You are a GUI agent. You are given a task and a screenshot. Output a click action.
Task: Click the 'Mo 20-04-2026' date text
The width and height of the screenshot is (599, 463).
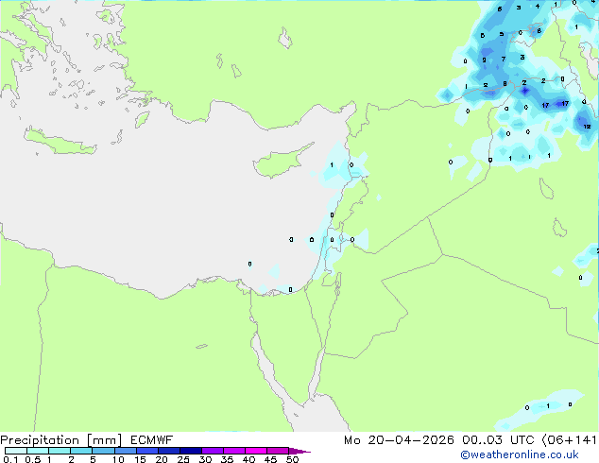(399, 440)
